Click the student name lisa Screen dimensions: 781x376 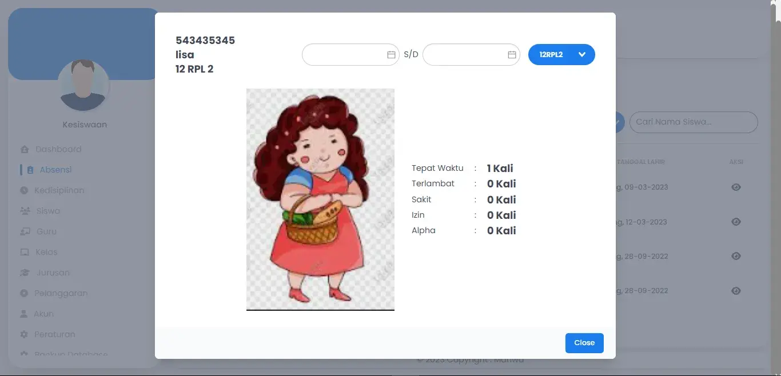click(185, 55)
